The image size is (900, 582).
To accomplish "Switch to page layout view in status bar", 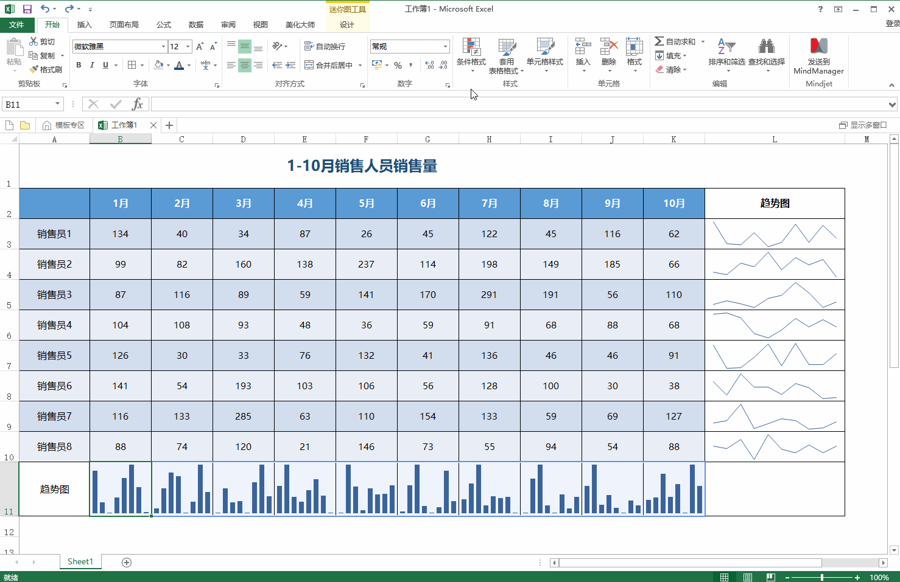I will [x=748, y=577].
